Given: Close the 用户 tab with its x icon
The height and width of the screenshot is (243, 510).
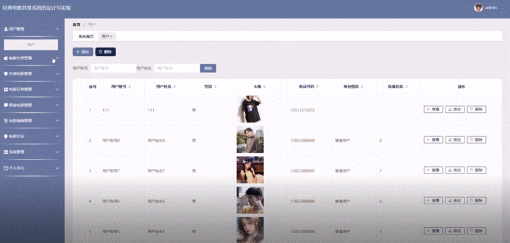Looking at the screenshot, I should [x=111, y=37].
